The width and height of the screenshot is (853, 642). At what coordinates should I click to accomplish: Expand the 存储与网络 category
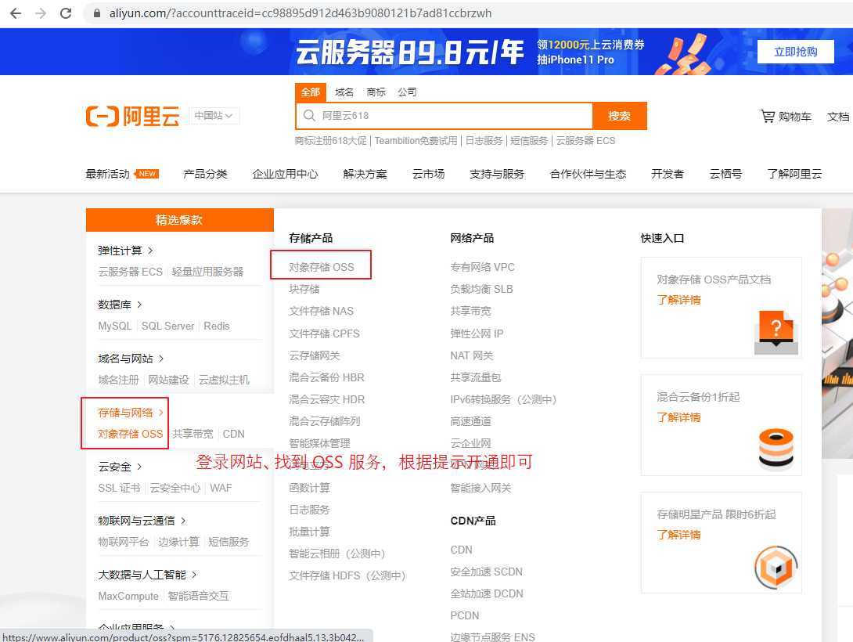[131, 413]
